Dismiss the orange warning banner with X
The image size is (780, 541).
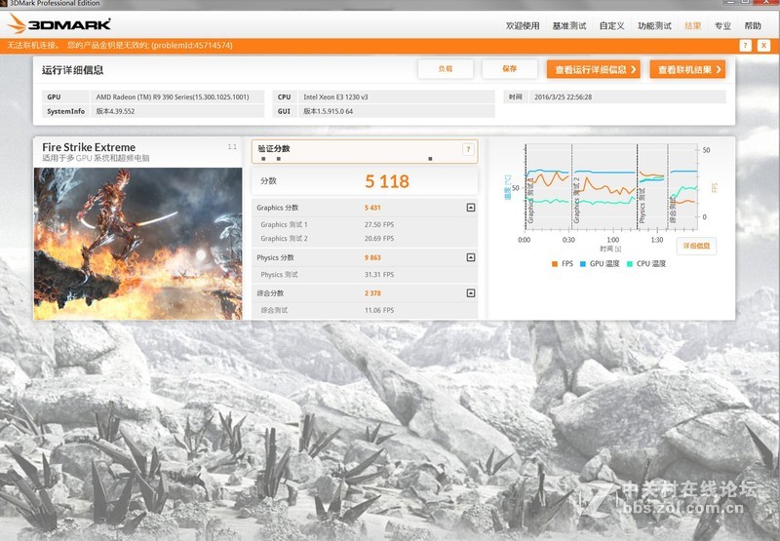(x=763, y=45)
